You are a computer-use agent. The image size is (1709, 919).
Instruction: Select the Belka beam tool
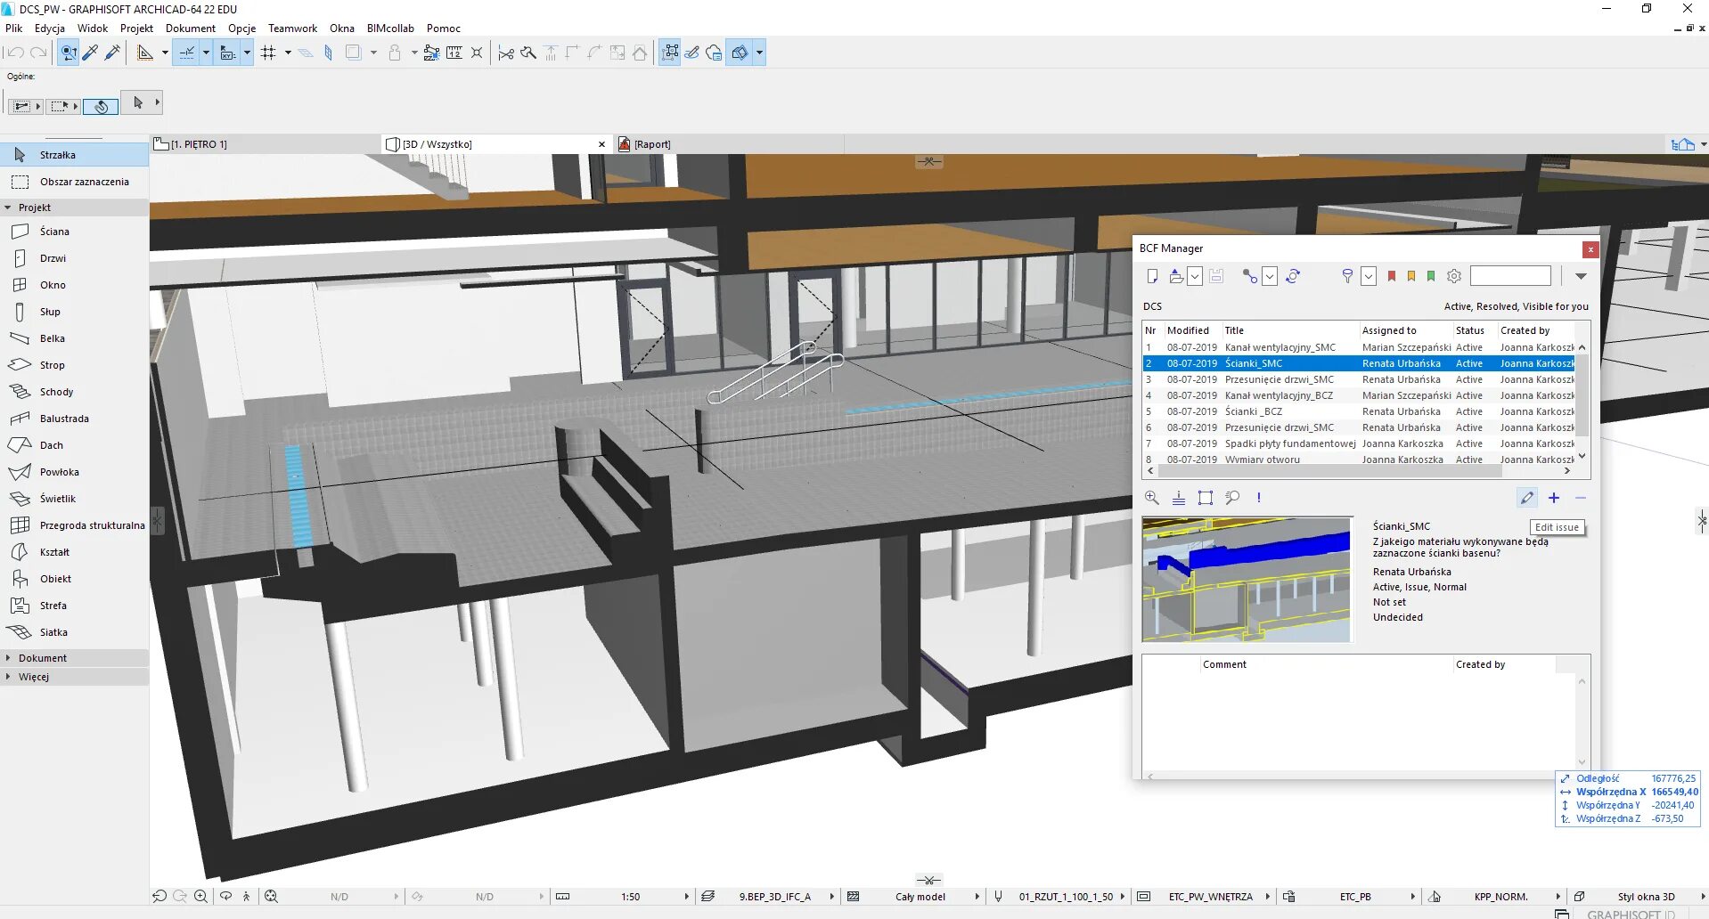[x=74, y=338]
